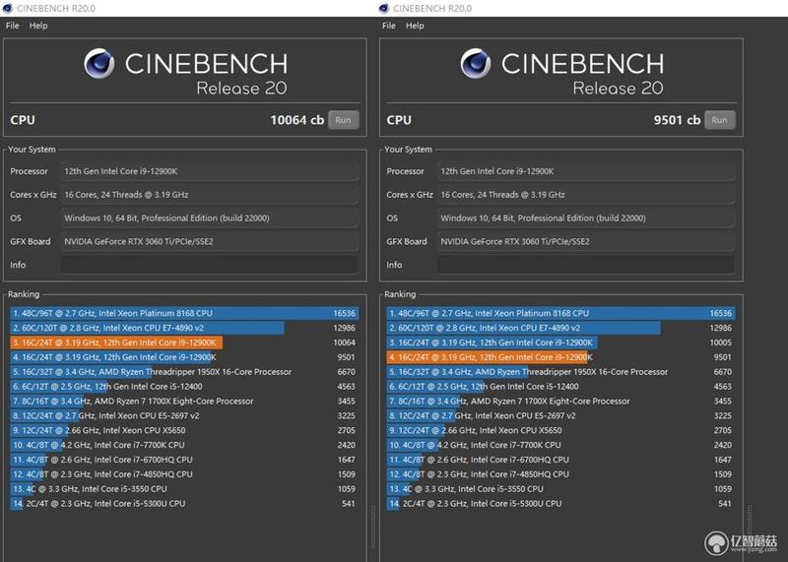Open Help menu in left Cinebench window
The width and height of the screenshot is (788, 562).
point(38,26)
